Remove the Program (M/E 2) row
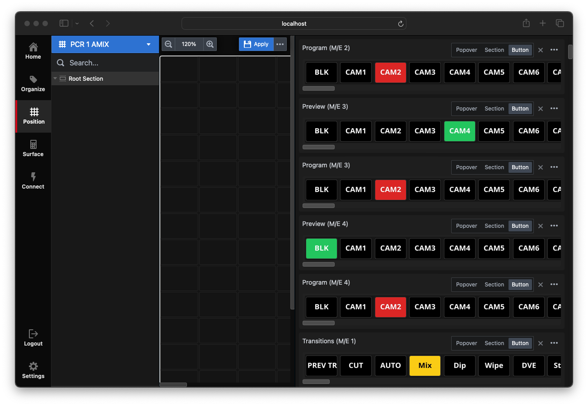588x406 pixels. point(541,50)
